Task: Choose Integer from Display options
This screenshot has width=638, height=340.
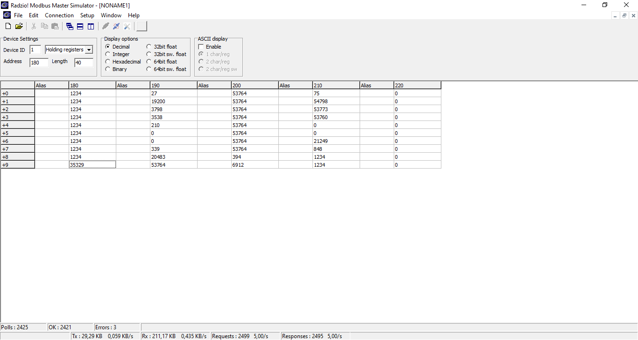Action: tap(108, 54)
